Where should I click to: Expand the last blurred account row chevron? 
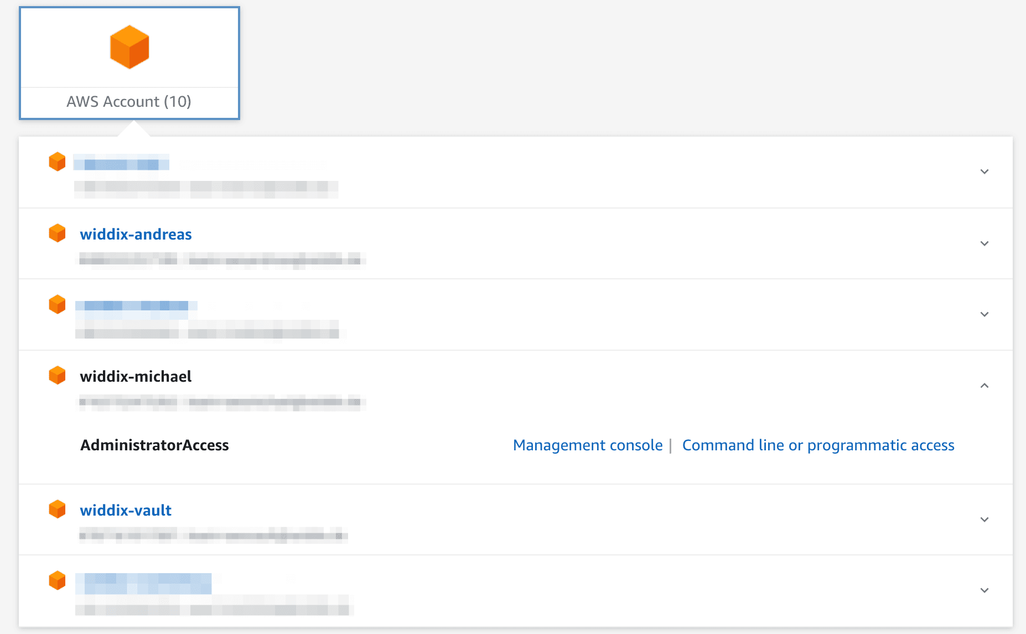[984, 590]
